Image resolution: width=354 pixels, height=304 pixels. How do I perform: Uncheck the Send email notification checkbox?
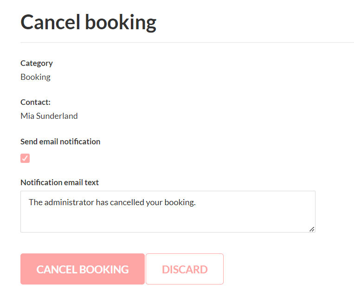pos(25,158)
